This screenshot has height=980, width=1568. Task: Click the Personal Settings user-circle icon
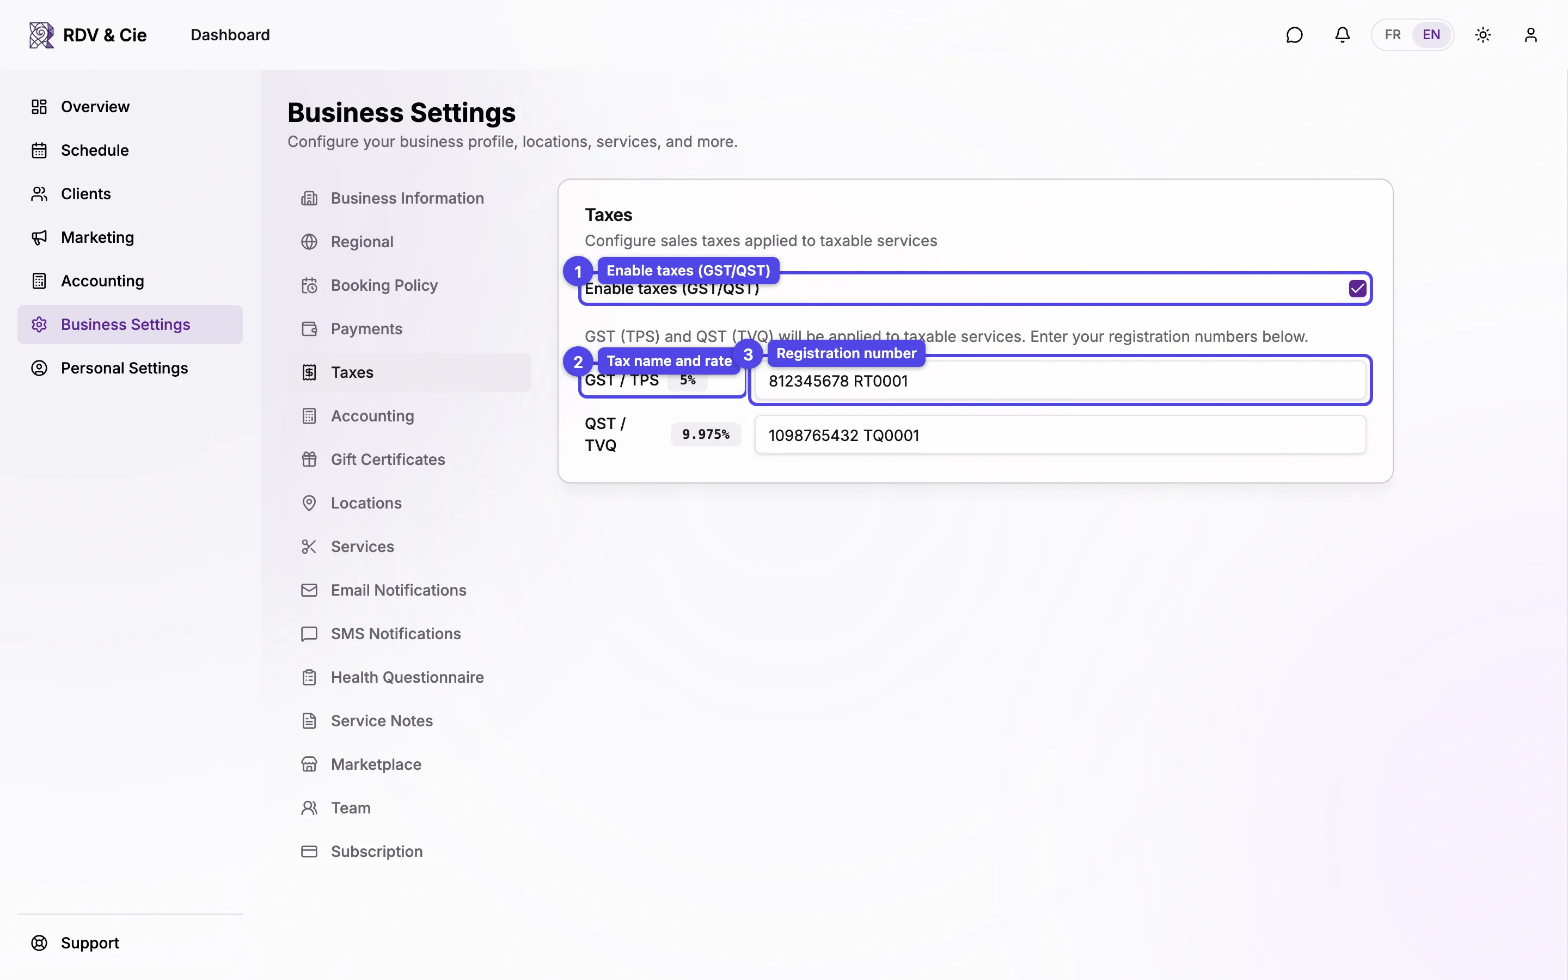pyautogui.click(x=39, y=368)
